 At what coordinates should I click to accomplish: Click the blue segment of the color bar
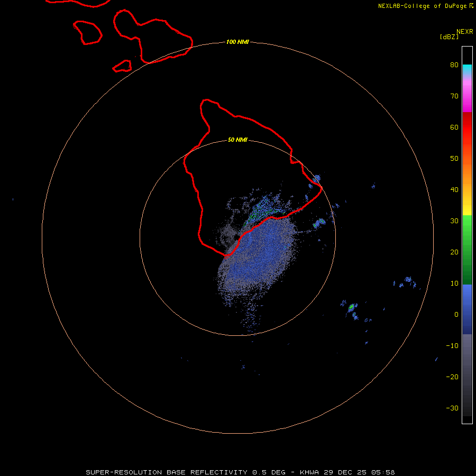[467, 309]
